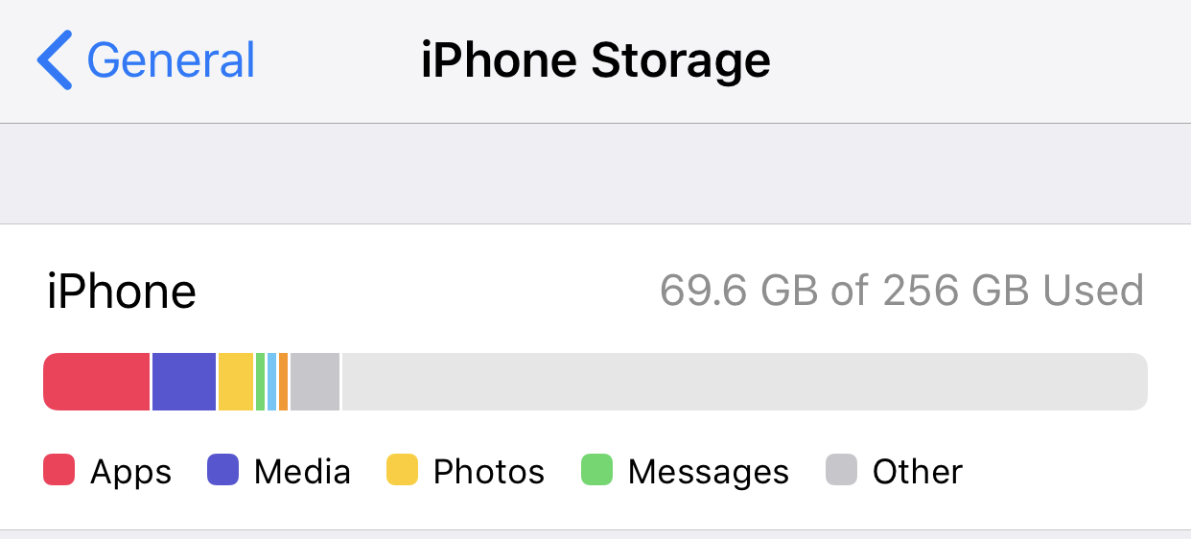
Task: Click the free space portion of storage bar
Action: [745, 382]
